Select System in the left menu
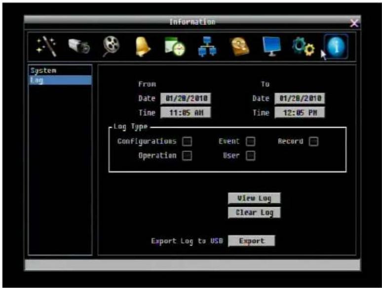 tap(60, 71)
